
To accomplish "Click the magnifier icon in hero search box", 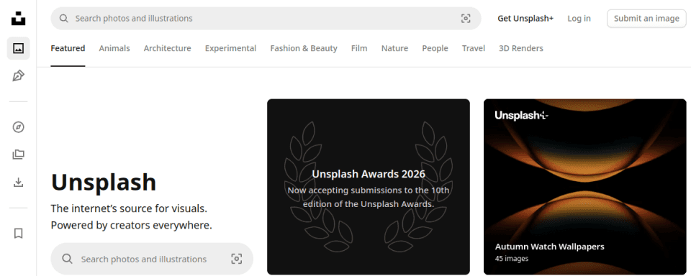I will click(67, 259).
